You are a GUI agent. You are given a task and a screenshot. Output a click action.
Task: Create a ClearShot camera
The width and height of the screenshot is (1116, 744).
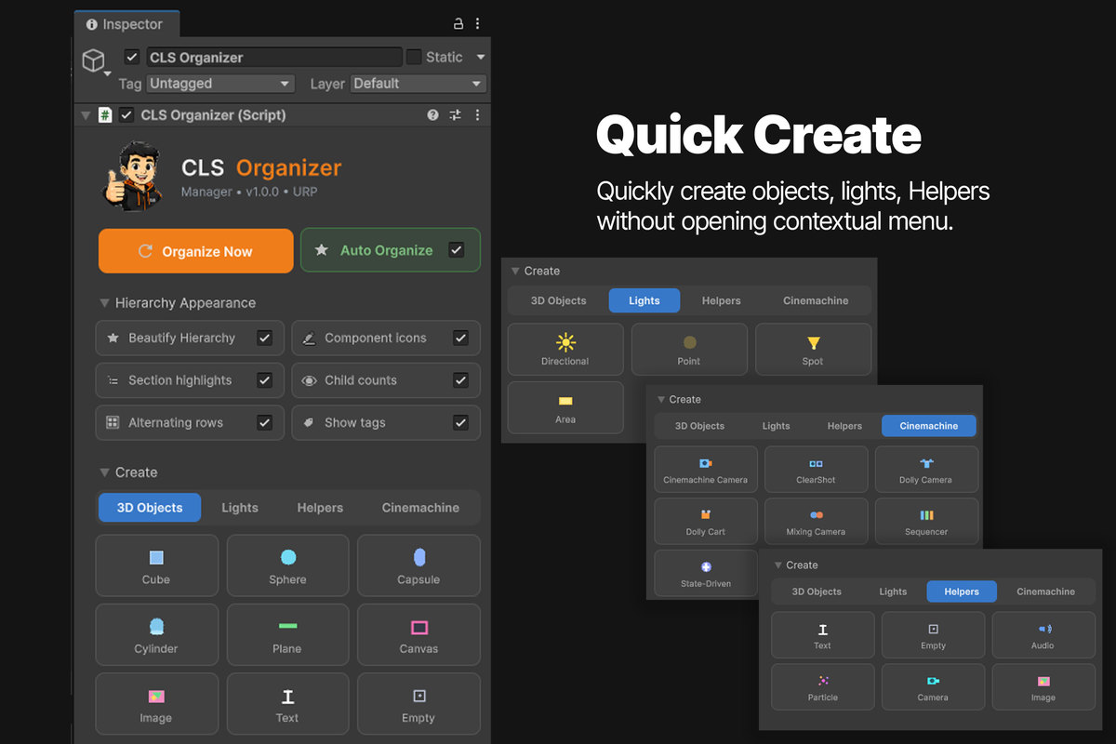[x=816, y=469]
